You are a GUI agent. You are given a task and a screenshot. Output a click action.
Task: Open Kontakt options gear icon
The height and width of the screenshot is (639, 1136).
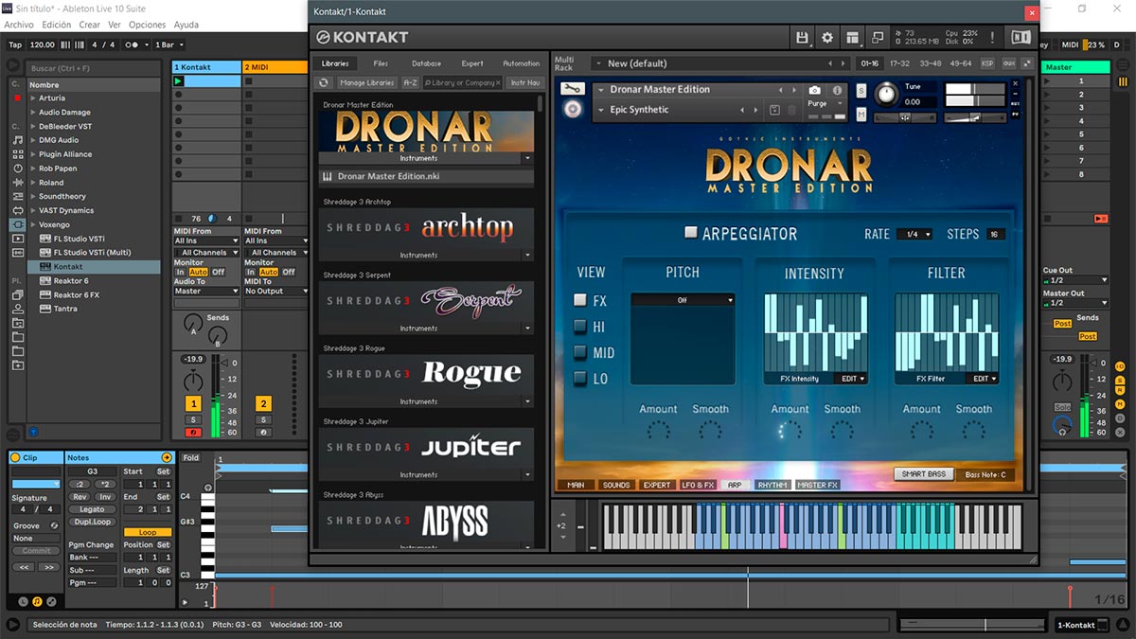[x=827, y=38]
